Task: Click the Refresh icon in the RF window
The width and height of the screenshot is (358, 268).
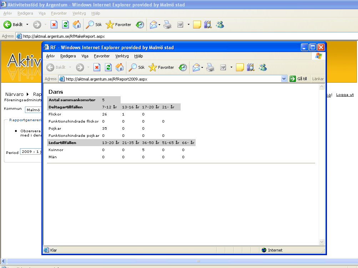Action: click(108, 67)
